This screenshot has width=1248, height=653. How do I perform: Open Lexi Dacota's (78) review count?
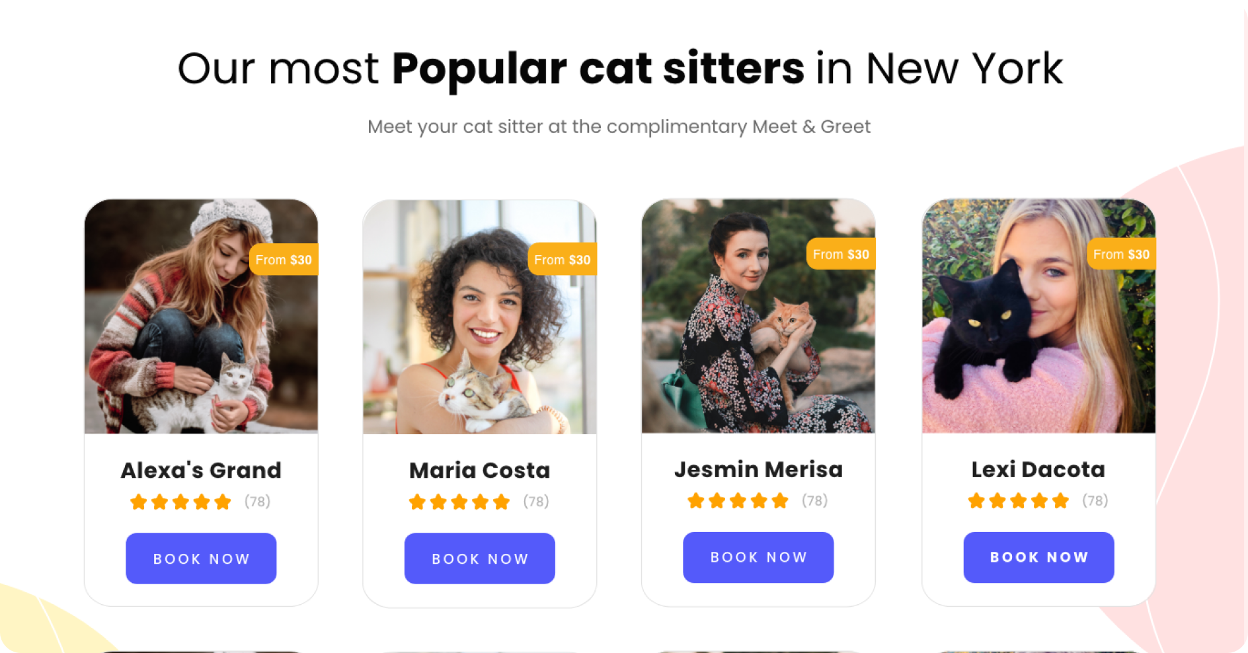[x=1095, y=500]
